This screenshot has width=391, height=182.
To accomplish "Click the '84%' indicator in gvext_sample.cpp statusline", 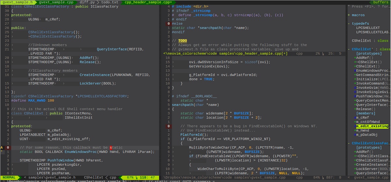I will 317,177.
